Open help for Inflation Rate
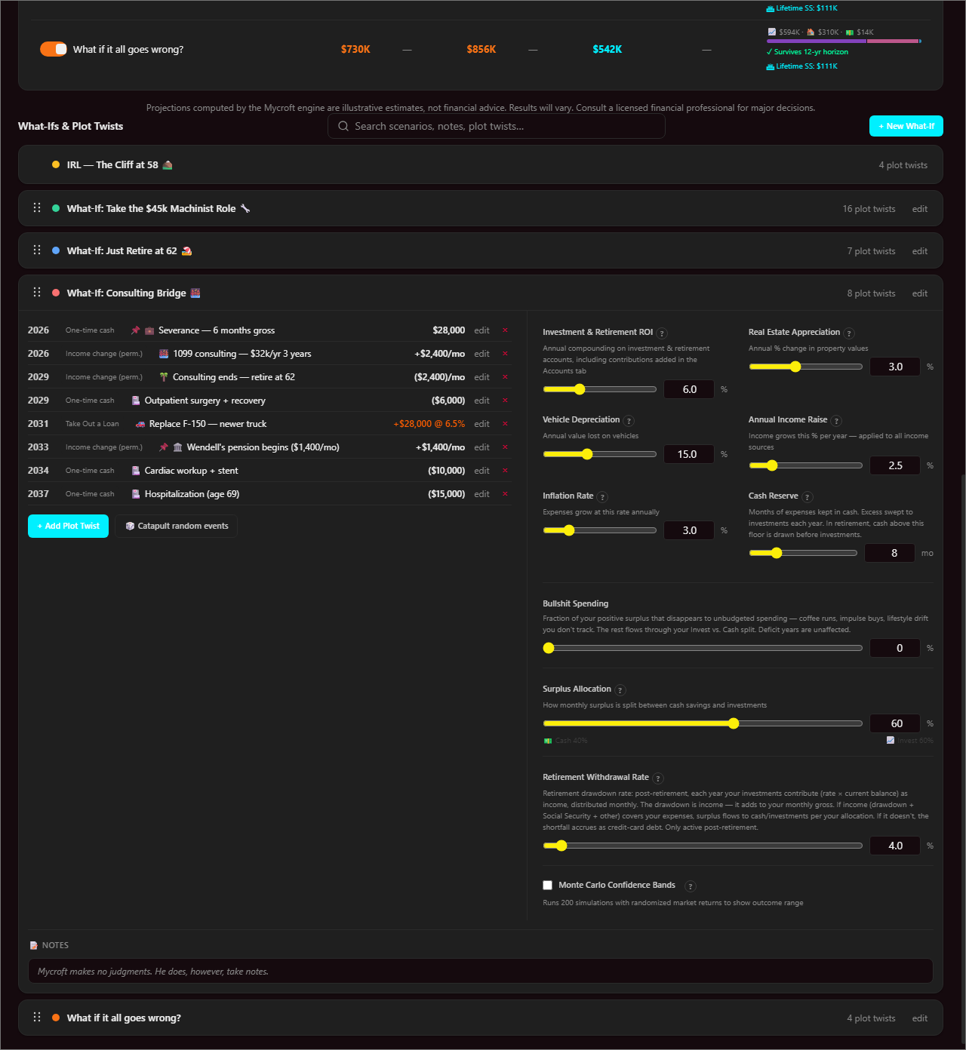 click(602, 497)
